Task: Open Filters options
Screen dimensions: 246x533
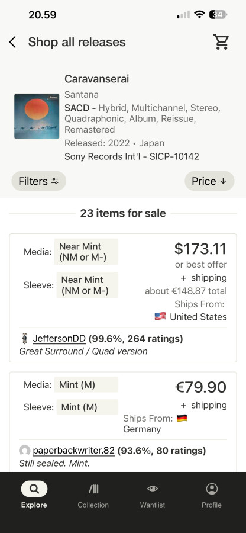Action: (x=38, y=181)
